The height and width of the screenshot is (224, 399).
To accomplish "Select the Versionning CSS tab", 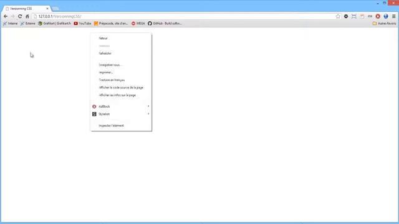I will (26, 9).
